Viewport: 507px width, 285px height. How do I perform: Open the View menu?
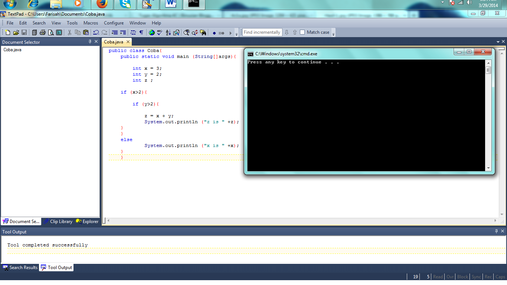56,23
